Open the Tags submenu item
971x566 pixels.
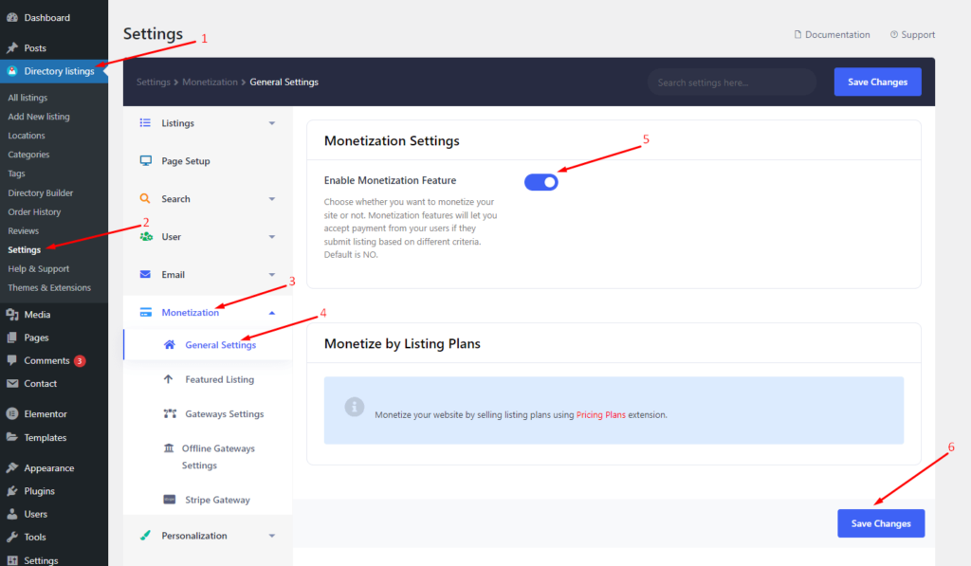16,173
